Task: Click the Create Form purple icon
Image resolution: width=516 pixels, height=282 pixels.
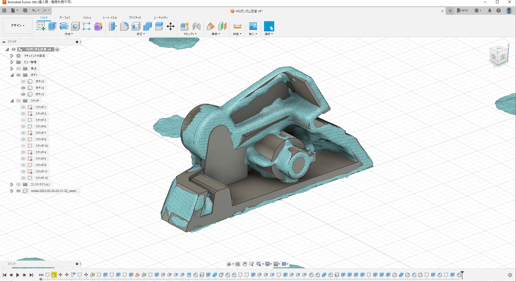Action: click(98, 26)
